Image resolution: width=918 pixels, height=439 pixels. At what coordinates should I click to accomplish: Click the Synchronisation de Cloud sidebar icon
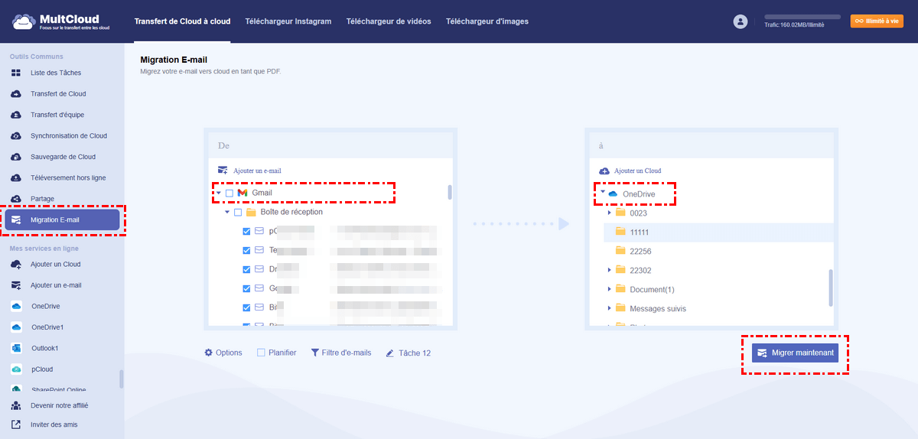16,136
